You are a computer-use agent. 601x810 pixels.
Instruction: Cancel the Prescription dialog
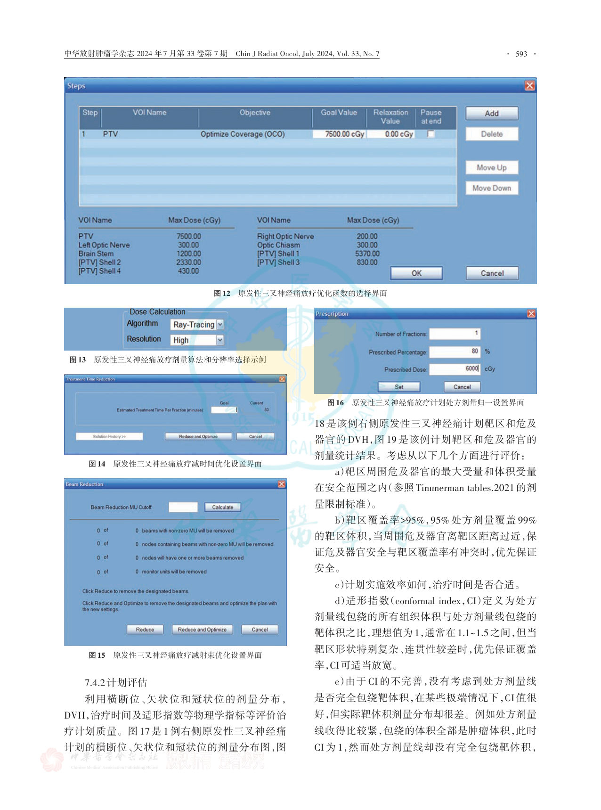[x=462, y=387]
